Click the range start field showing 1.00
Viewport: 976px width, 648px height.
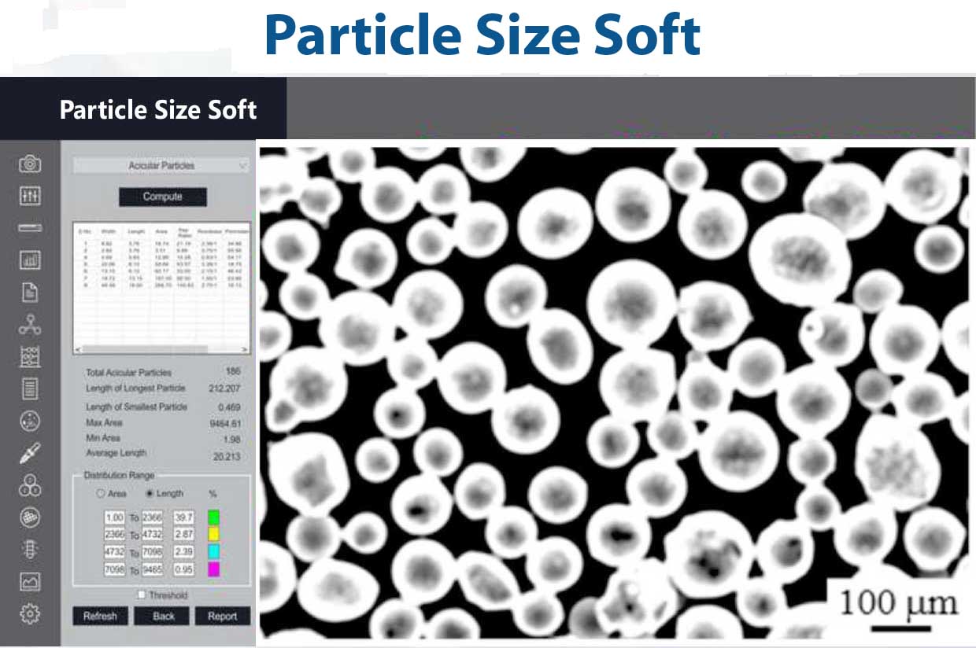(115, 517)
